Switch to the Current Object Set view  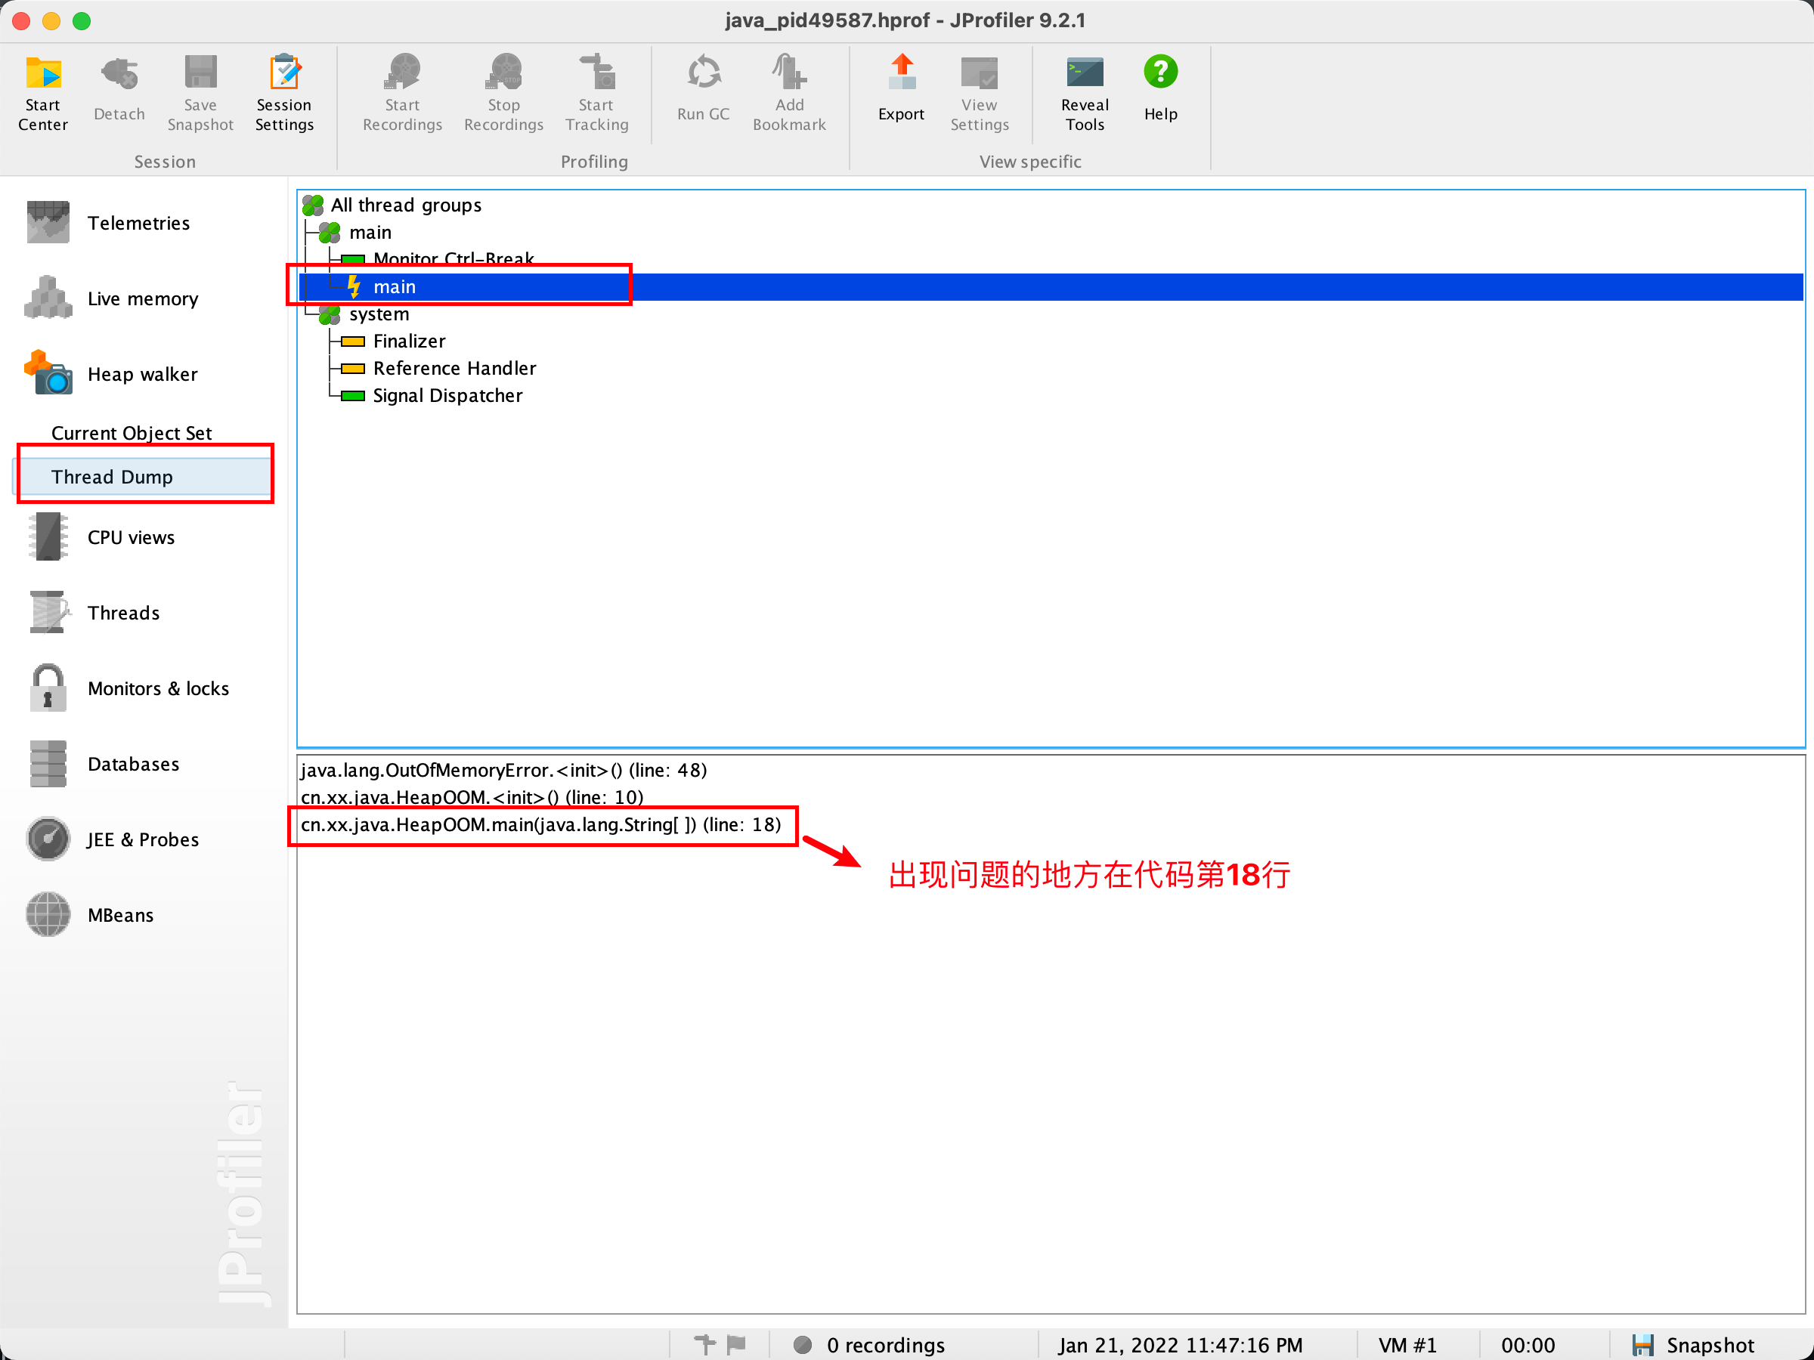point(132,433)
